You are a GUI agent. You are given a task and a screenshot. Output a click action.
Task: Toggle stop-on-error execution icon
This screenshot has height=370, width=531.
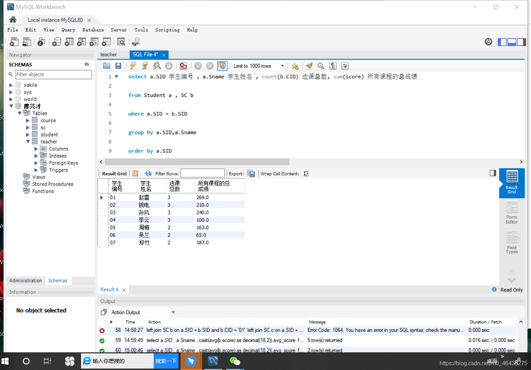pyautogui.click(x=183, y=66)
